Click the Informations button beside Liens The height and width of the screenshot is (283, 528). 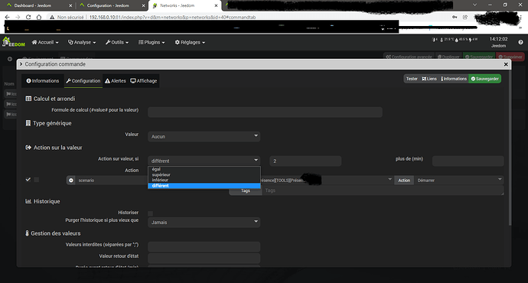pos(454,79)
